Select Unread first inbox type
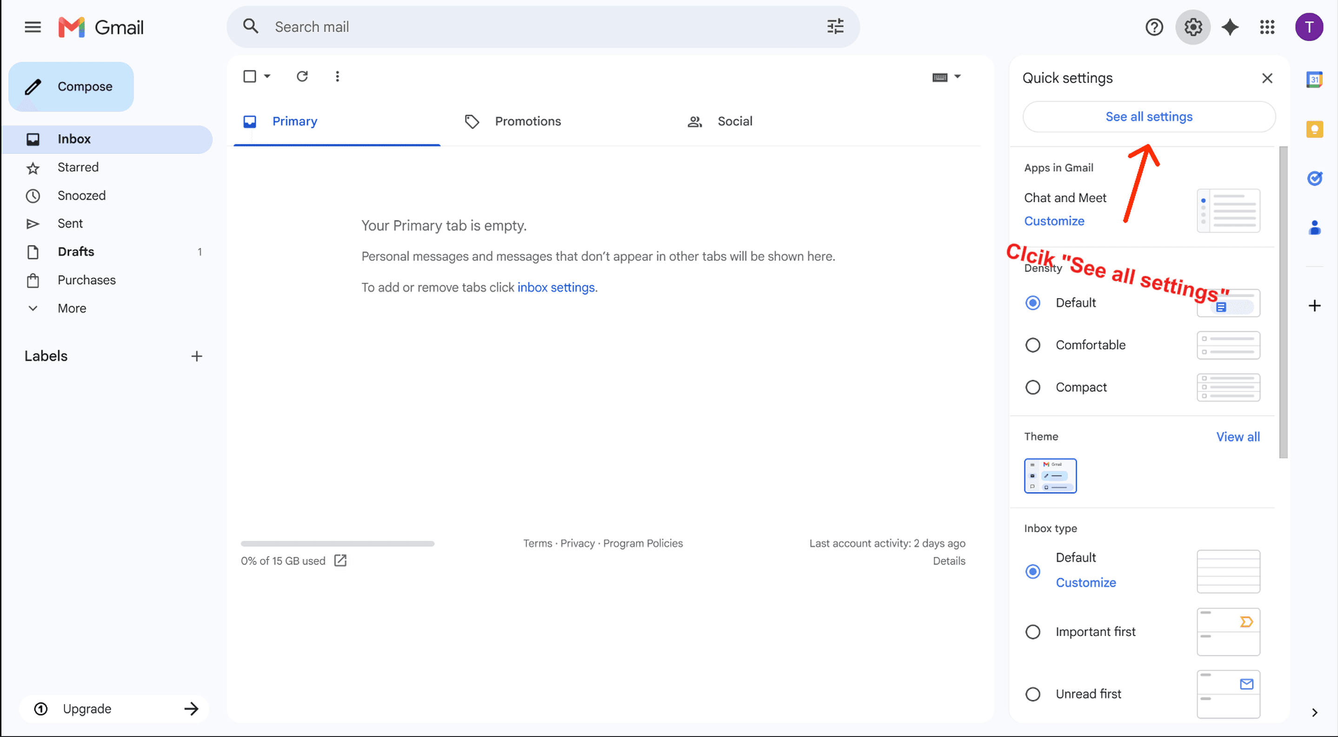 [x=1032, y=694]
